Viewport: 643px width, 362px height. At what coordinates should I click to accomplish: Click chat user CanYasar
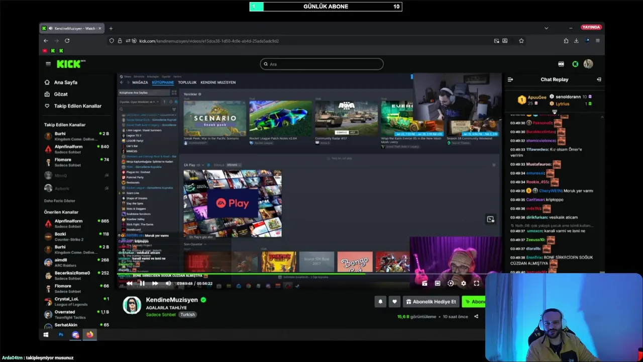click(535, 200)
